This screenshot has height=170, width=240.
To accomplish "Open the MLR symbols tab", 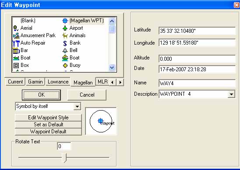I will coord(102,82).
